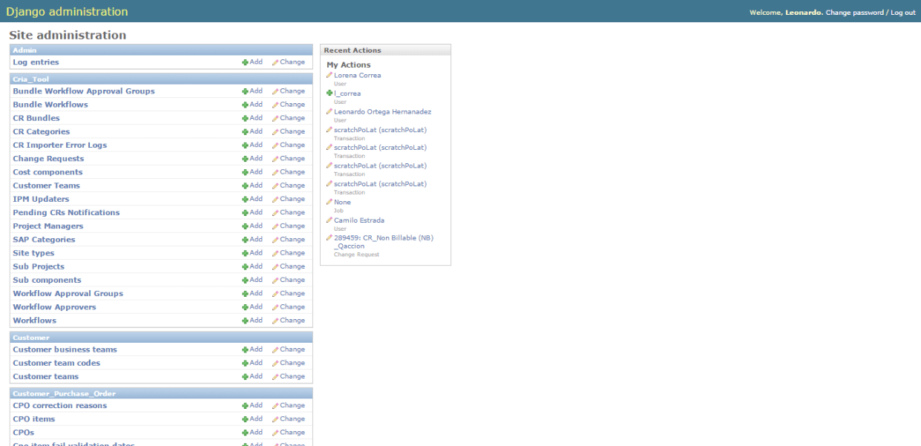The image size is (921, 446).
Task: Click the pencil icon for CPO items
Action: point(275,419)
